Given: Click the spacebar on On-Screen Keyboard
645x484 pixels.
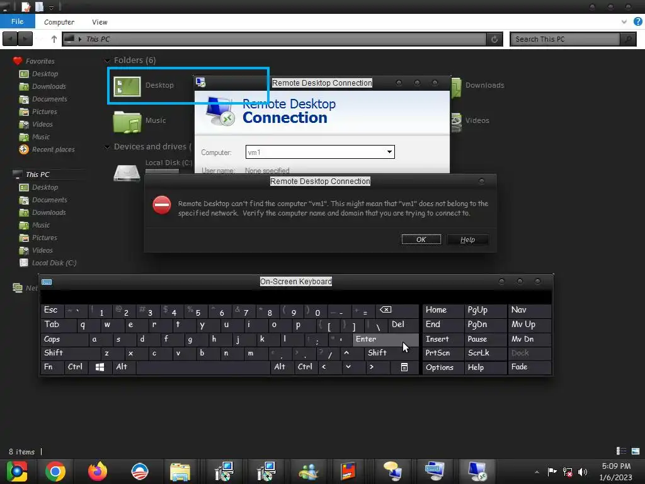Looking at the screenshot, I should [203, 367].
